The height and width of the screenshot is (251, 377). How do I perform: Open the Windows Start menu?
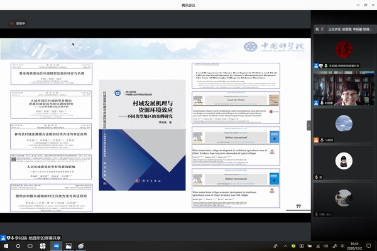tap(6, 247)
